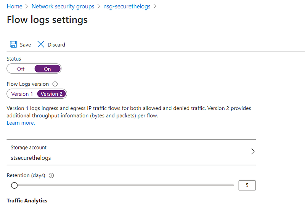Viewport: 305px width, 215px height.
Task: Click the Retention (days) info icon
Action: [x=51, y=175]
